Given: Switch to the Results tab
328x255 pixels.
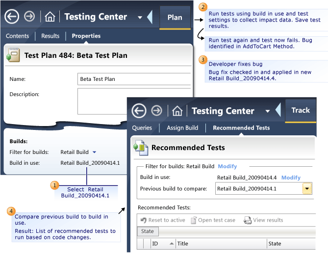Looking at the screenshot, I should tap(50, 36).
